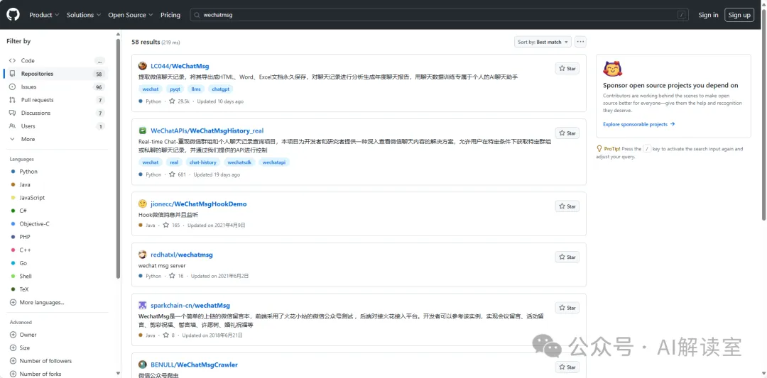Open star count 29.5k of LC044/WeChatMsg

pos(180,101)
